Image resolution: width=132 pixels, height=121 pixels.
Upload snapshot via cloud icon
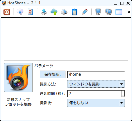tap(54, 12)
